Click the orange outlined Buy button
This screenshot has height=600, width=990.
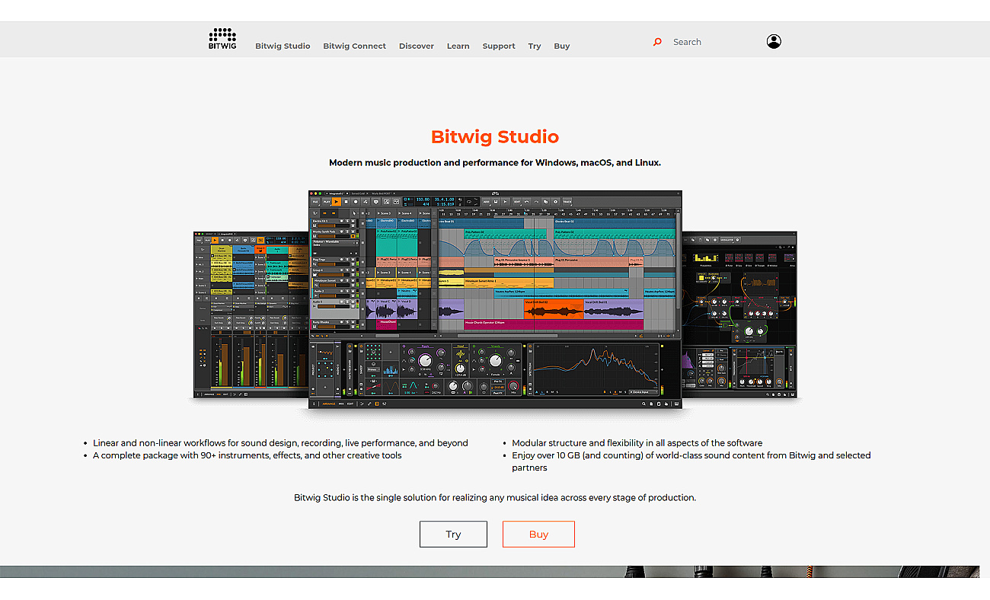pos(538,534)
